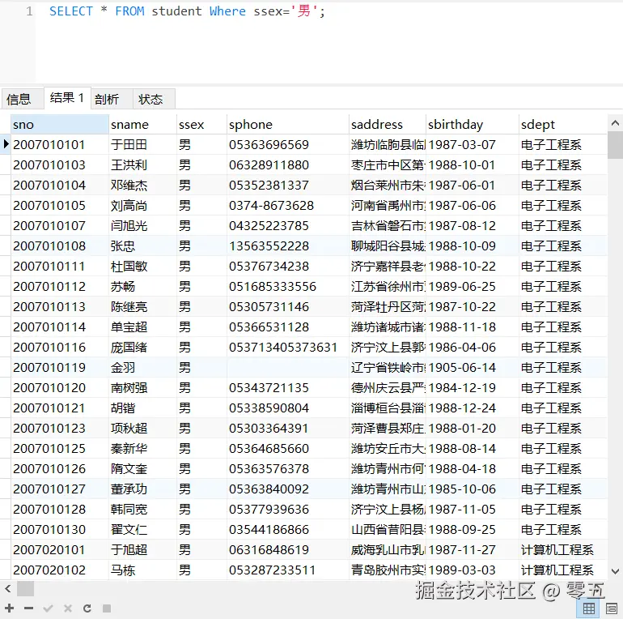
Task: Click the sbirthday column header
Action: [x=473, y=125]
